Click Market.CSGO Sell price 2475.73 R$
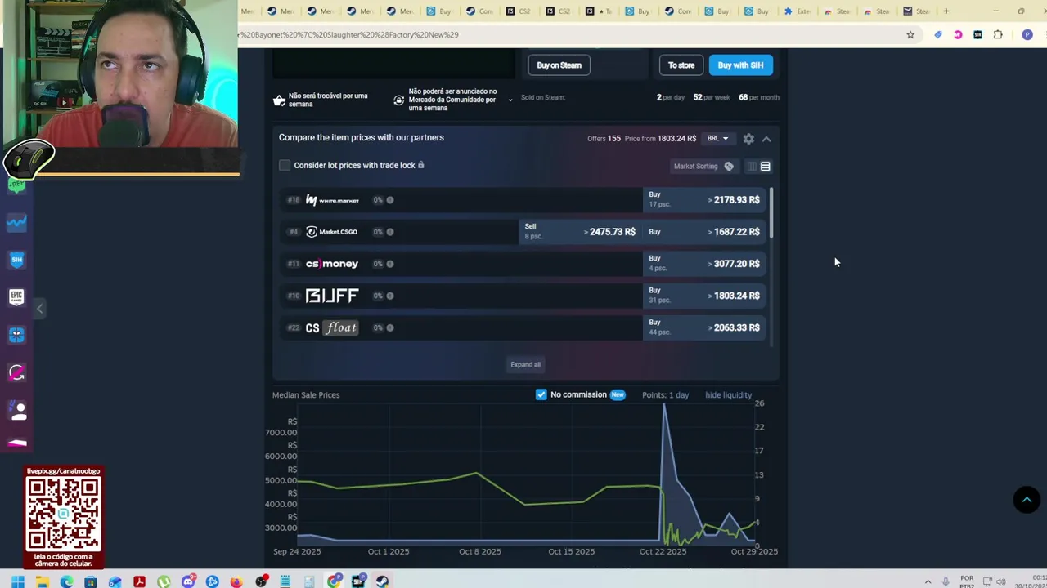Image resolution: width=1047 pixels, height=588 pixels. click(581, 232)
